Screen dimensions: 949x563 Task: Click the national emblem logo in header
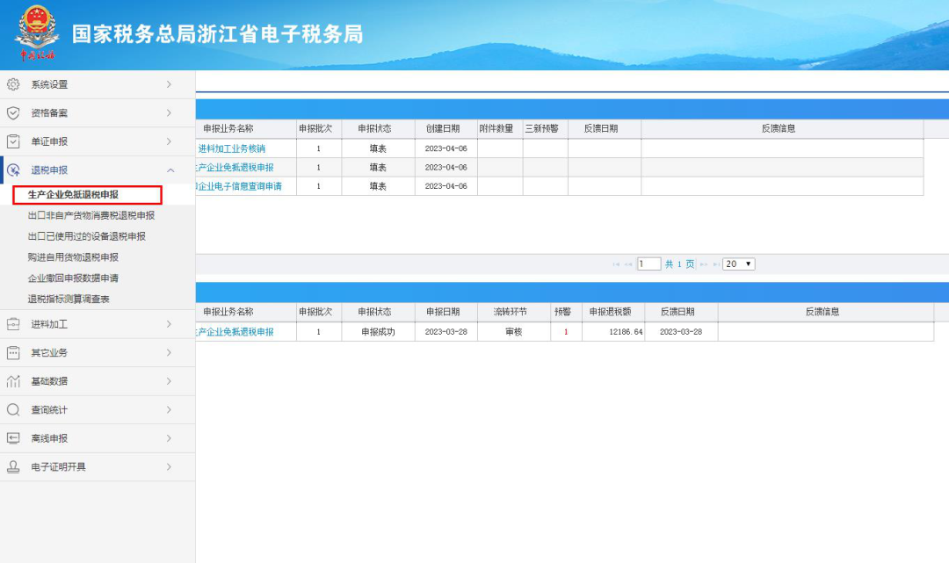coord(37,32)
